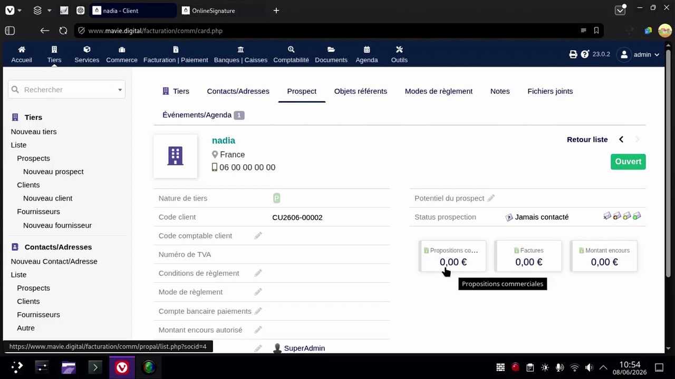Open a new browser tab
The width and height of the screenshot is (675, 379).
(276, 11)
